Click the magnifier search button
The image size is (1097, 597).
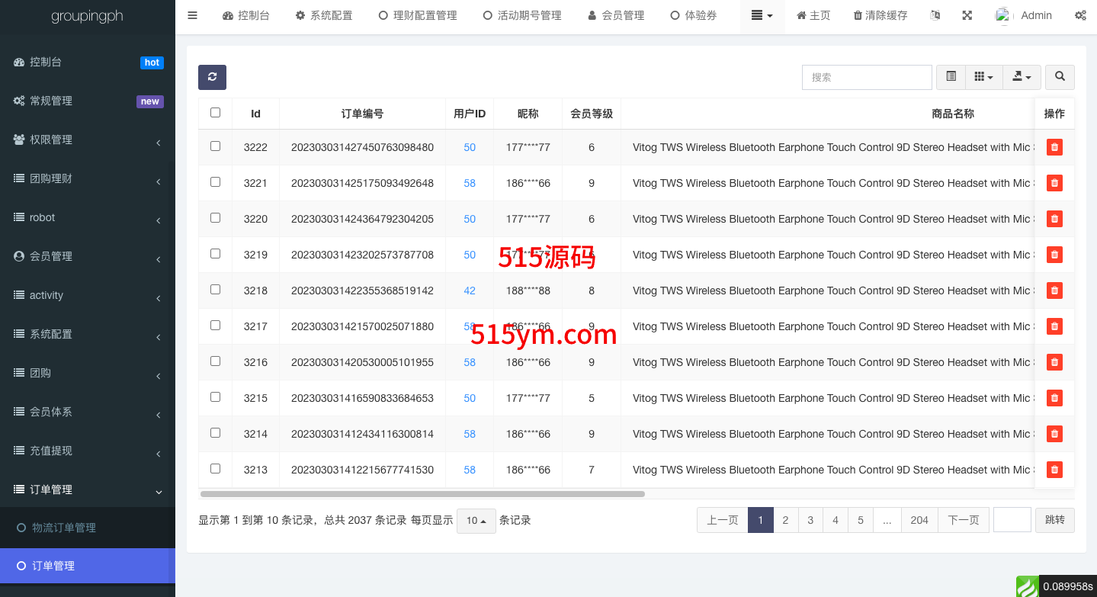[x=1060, y=77]
